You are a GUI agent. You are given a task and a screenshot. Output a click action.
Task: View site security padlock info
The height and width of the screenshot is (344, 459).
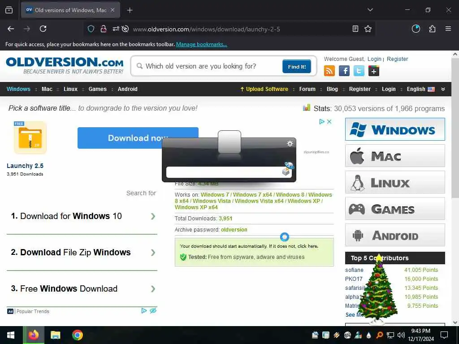(x=104, y=29)
